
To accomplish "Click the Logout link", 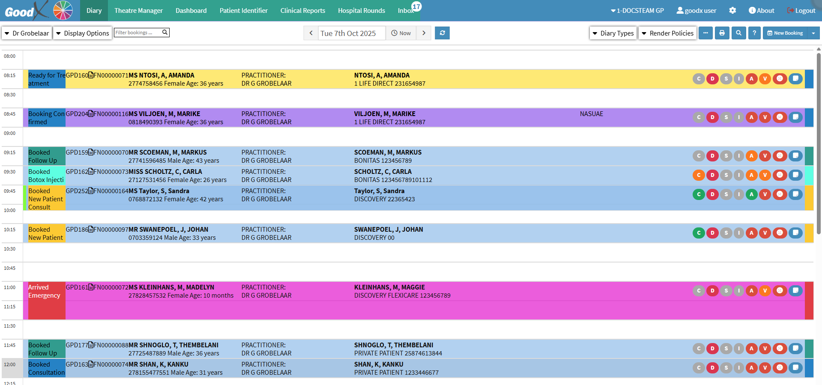I will click(x=801, y=10).
